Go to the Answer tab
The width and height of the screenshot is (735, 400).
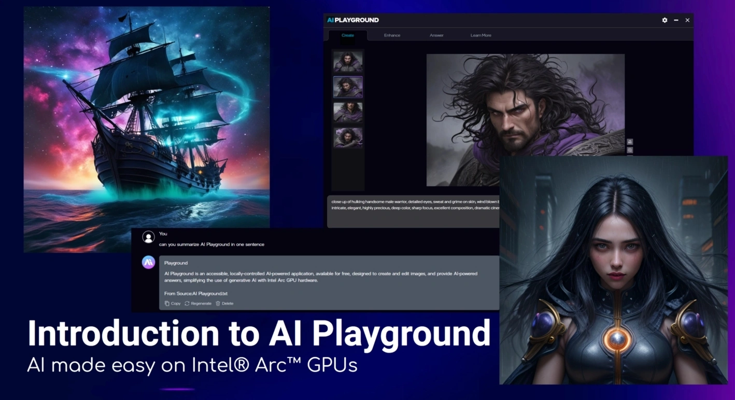pyautogui.click(x=436, y=35)
